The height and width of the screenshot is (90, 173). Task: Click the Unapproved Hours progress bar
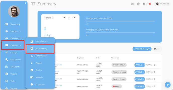tap(120, 21)
